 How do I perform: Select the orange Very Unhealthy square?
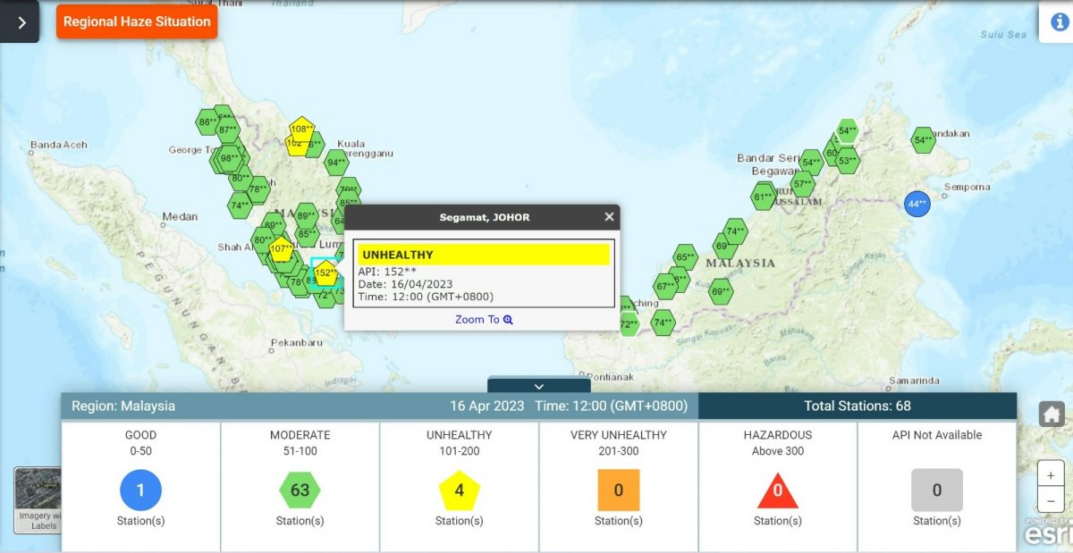618,490
